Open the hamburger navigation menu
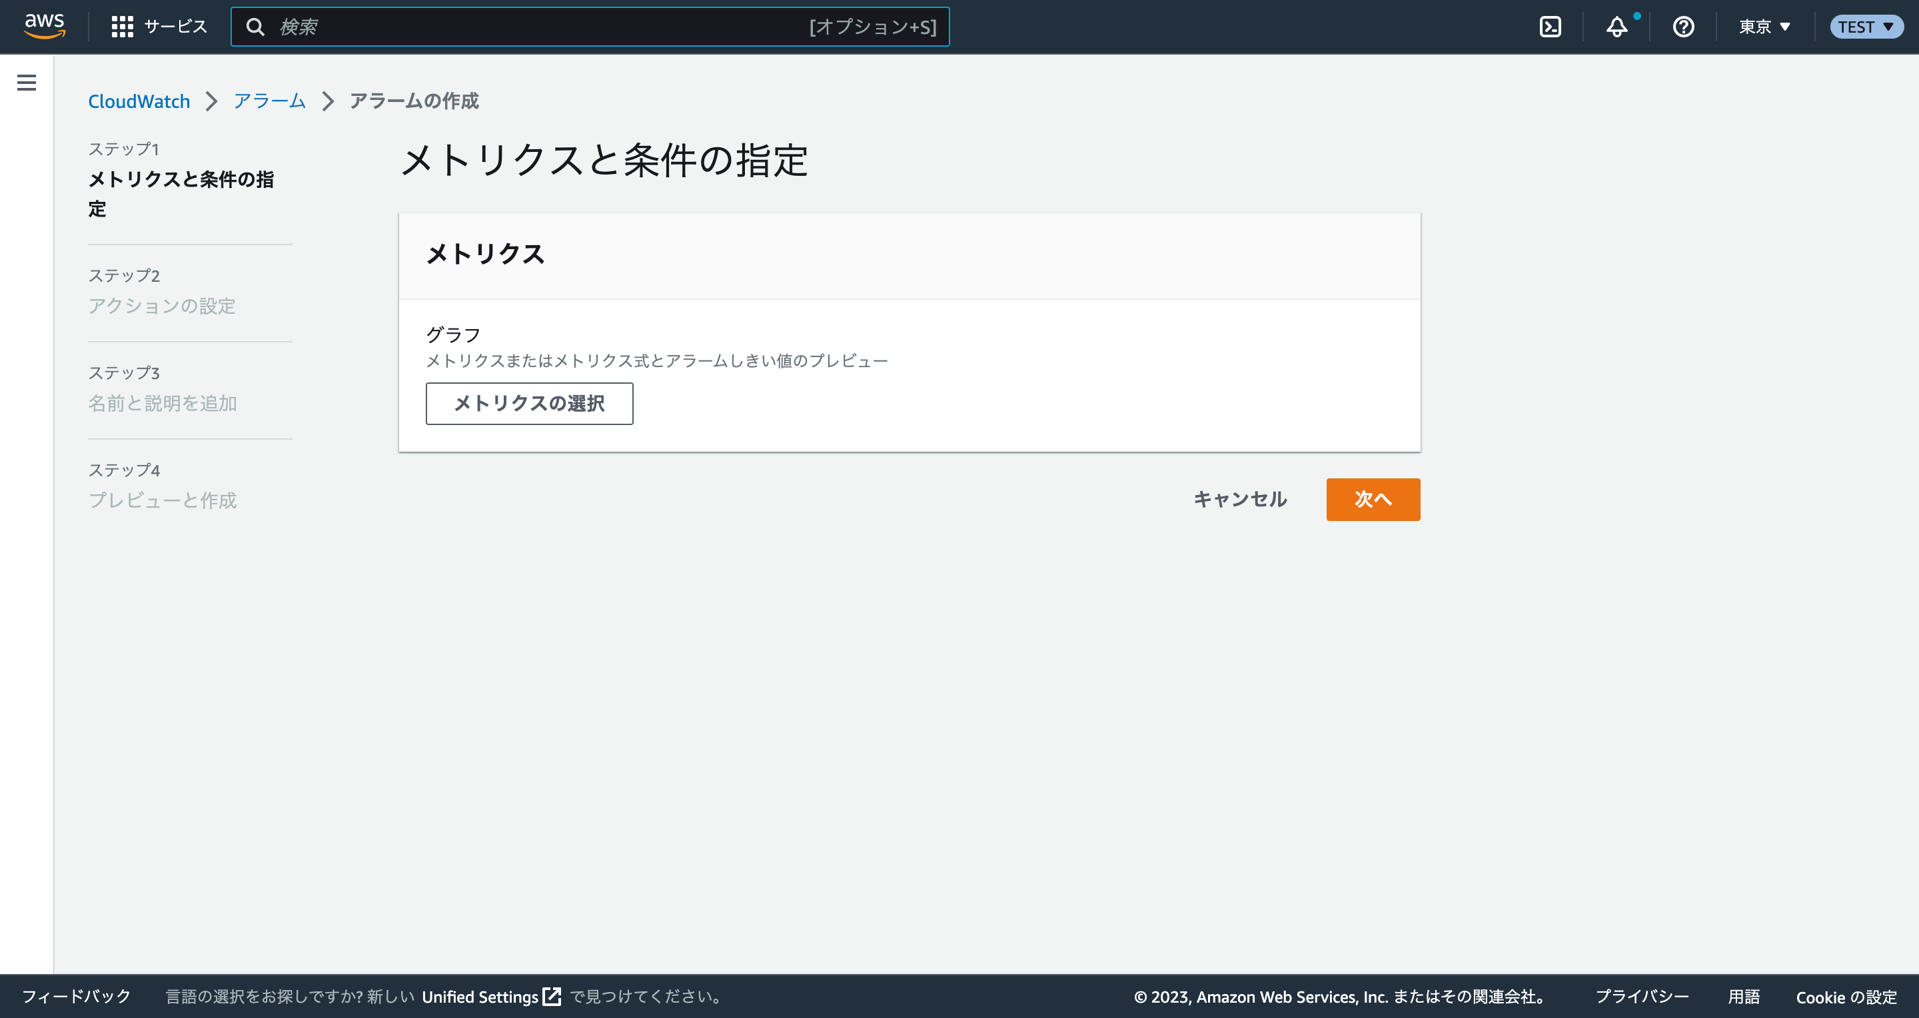 coord(26,83)
